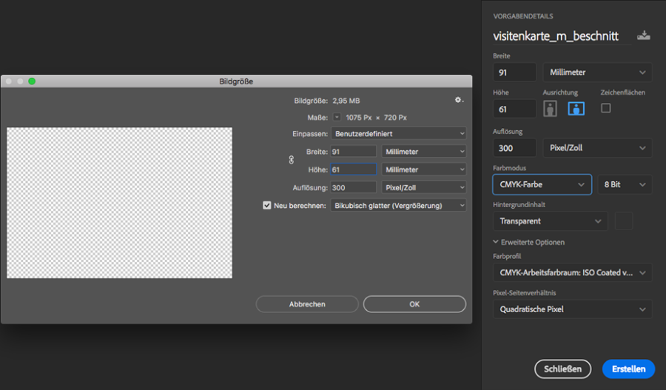
Task: Open the Einpassen Benutzerdefiniert dropdown
Action: pos(399,134)
